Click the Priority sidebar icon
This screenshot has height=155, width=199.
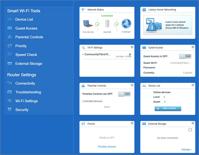click(10, 46)
